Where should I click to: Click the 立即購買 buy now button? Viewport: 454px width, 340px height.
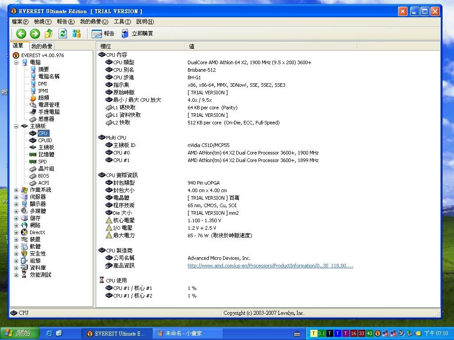tap(137, 34)
